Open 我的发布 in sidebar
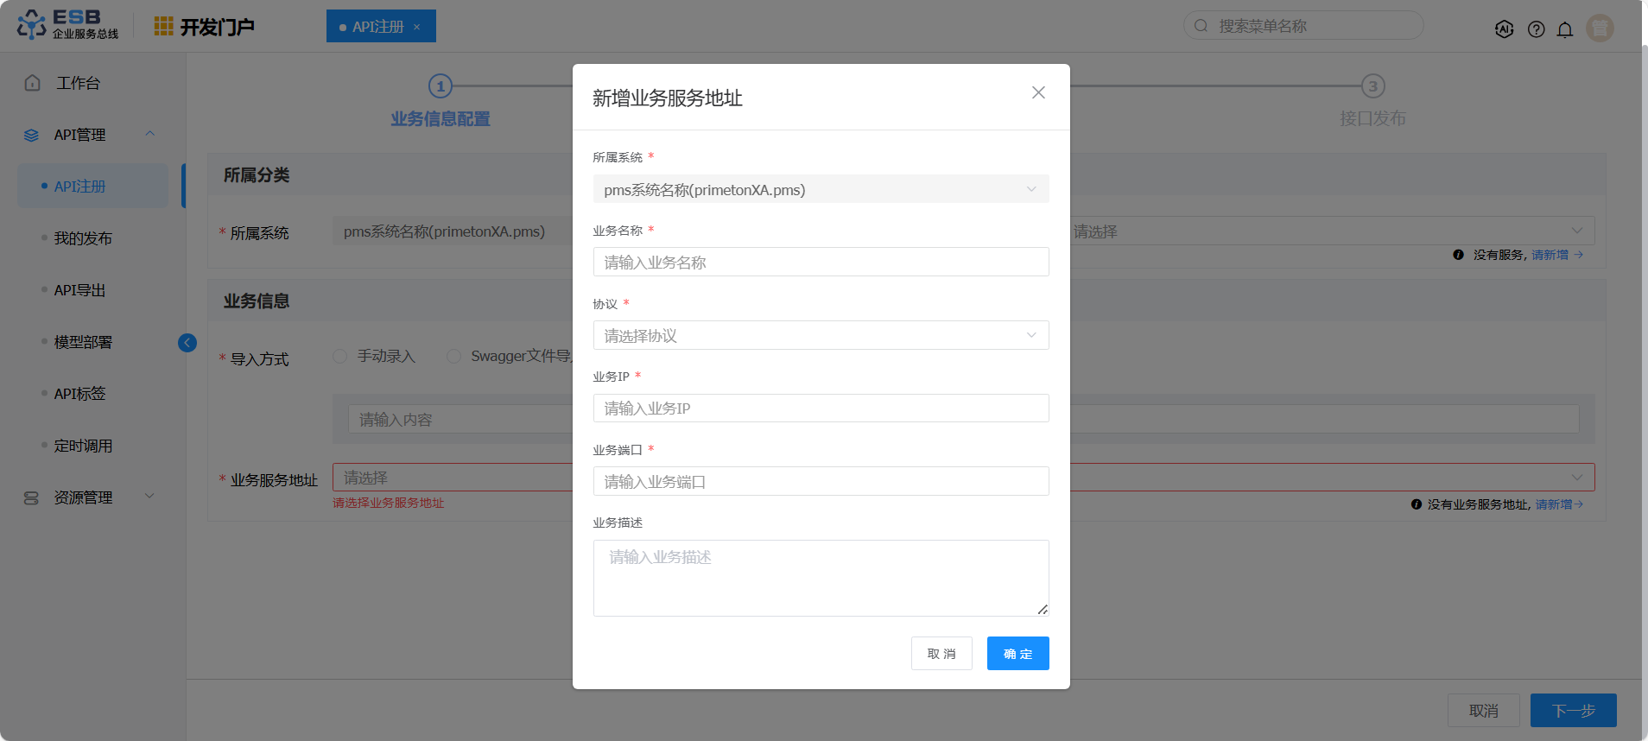 point(83,238)
